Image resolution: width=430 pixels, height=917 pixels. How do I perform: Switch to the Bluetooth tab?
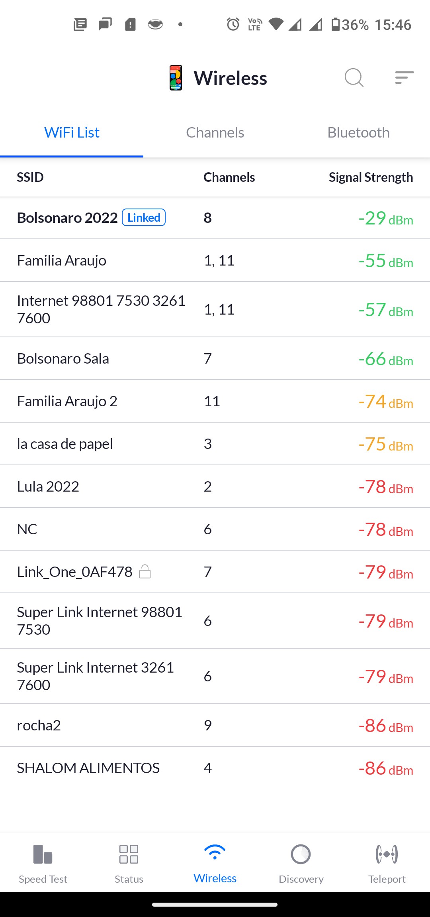358,133
